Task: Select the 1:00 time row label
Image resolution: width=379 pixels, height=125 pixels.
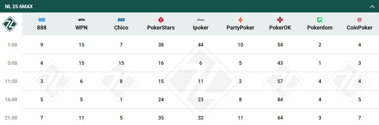Action: (x=12, y=45)
